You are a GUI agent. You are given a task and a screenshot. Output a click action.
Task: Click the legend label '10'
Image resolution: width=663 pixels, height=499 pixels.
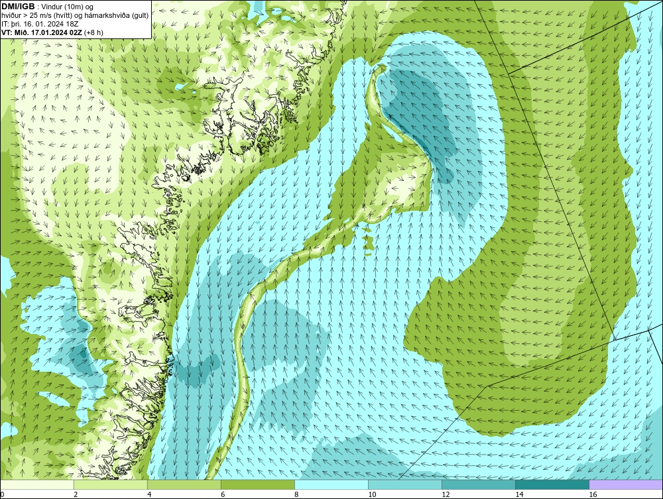click(372, 494)
